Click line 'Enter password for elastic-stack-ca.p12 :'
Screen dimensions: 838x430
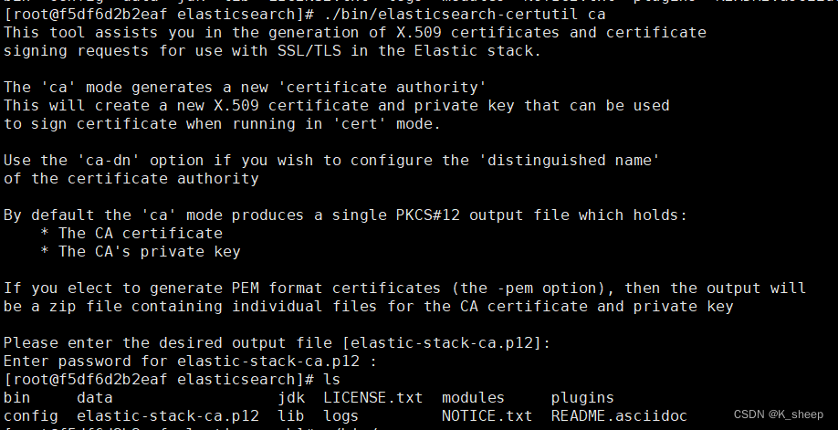(190, 362)
